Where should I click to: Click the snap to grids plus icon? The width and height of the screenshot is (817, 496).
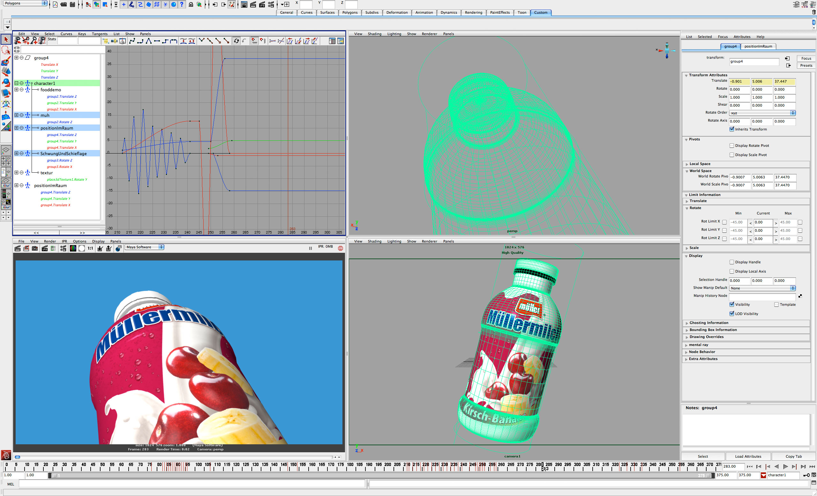coord(123,4)
